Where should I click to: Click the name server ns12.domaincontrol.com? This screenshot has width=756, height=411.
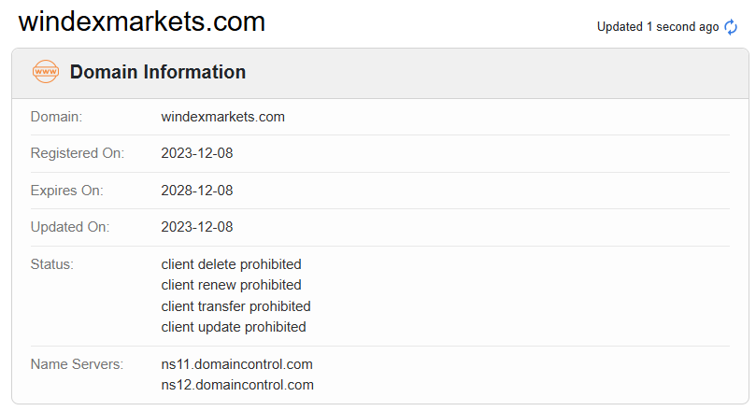(237, 385)
